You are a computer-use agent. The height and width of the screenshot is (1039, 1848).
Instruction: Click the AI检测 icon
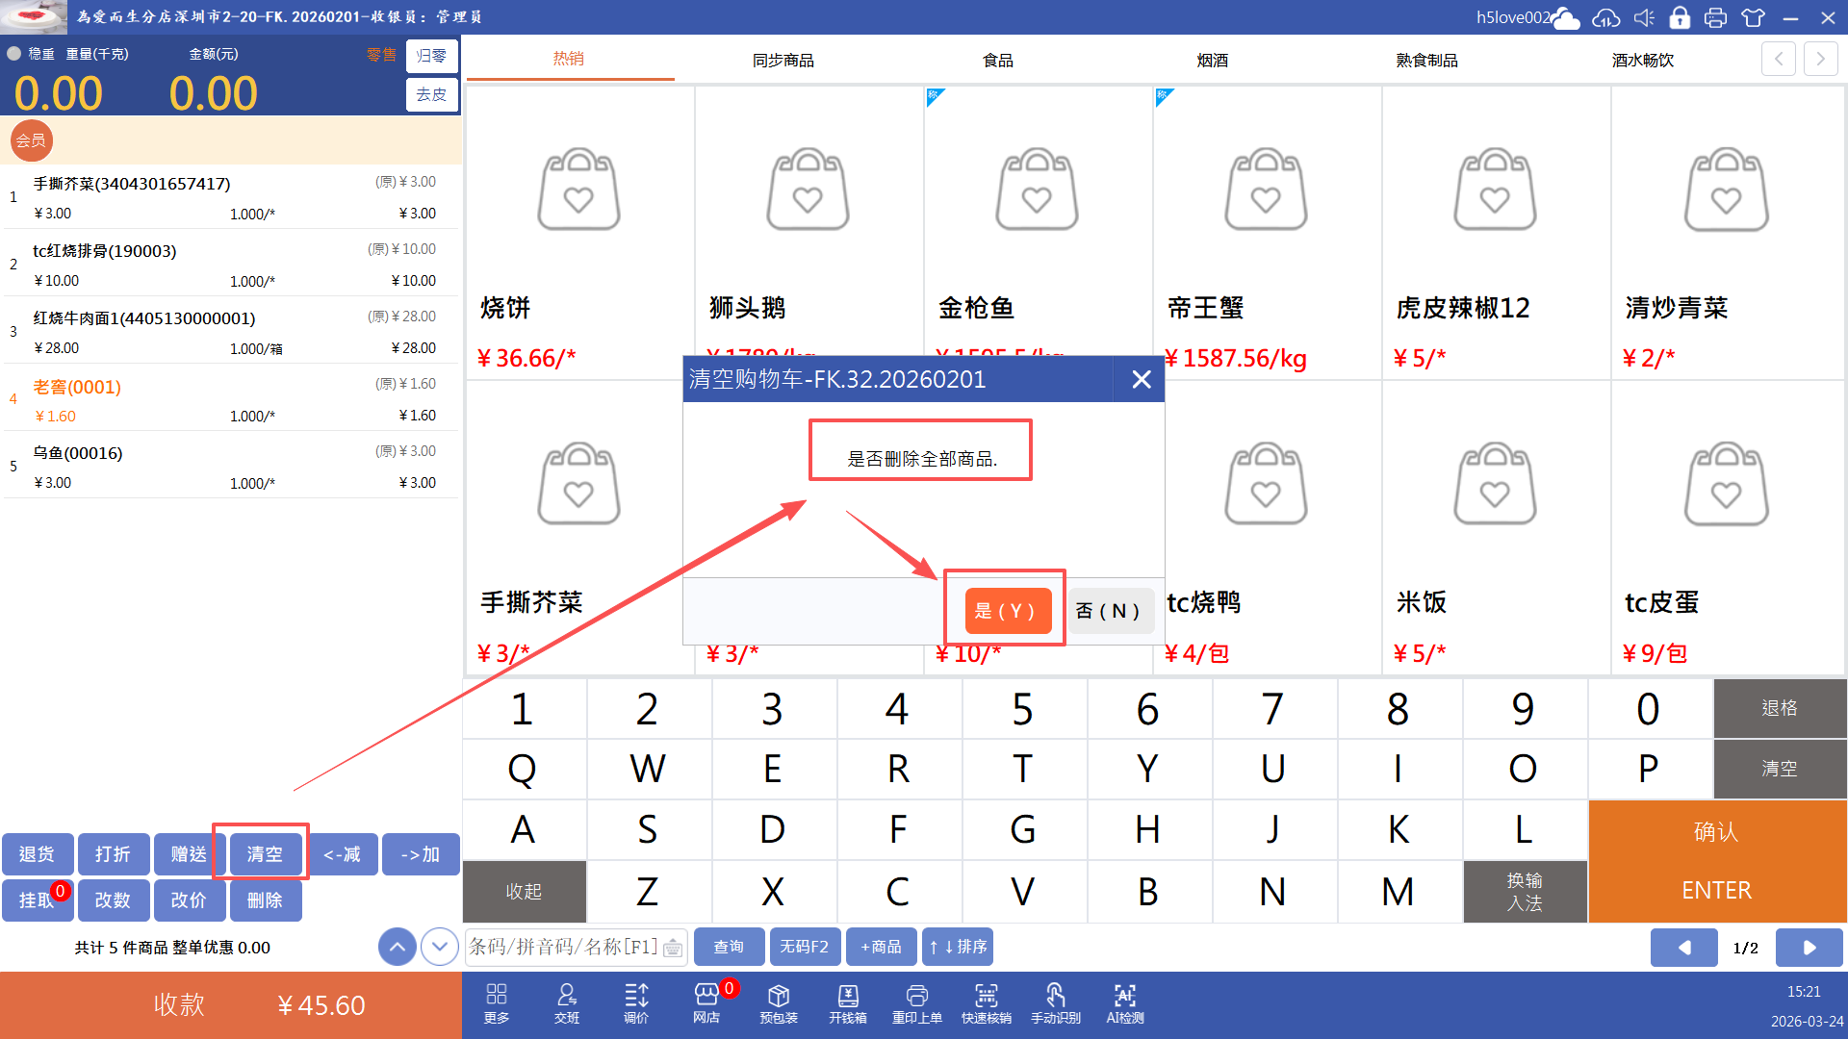click(1124, 1003)
